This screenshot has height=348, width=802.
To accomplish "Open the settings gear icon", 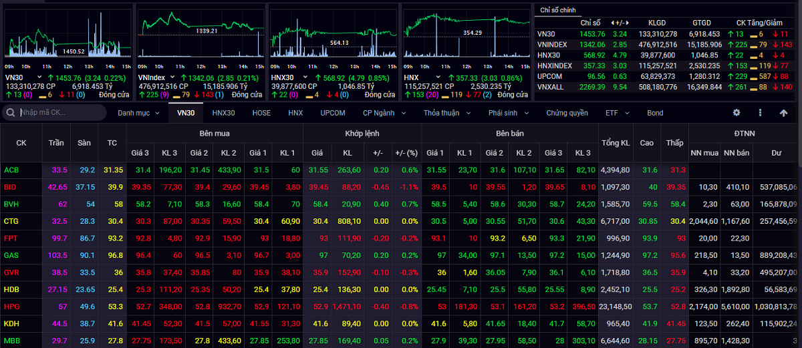I will 737,113.
